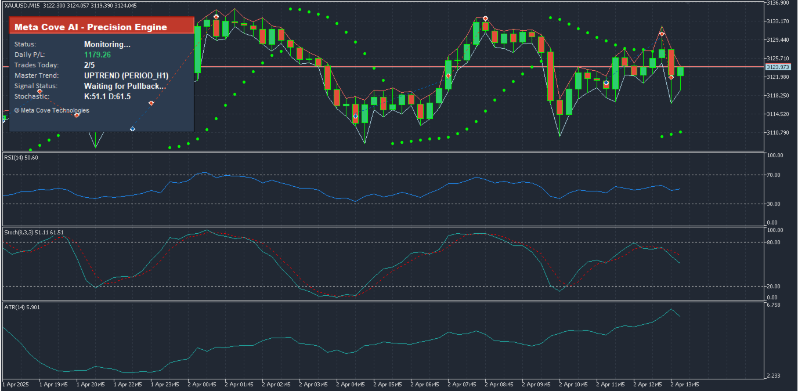Viewport: 798px width, 391px height.
Task: Click the 6.758 value on the ATR scale
Action: coord(774,305)
